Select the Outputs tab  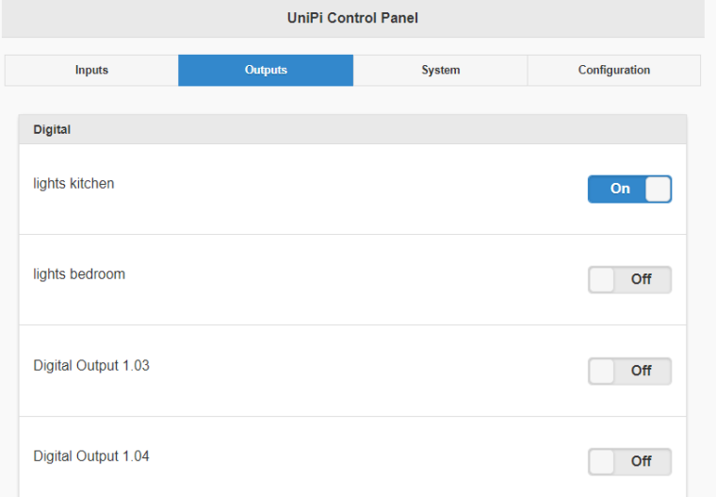tap(266, 70)
